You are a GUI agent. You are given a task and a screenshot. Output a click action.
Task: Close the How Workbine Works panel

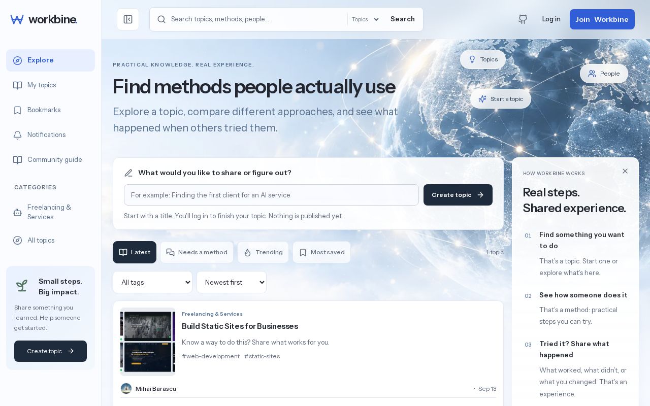tap(625, 171)
